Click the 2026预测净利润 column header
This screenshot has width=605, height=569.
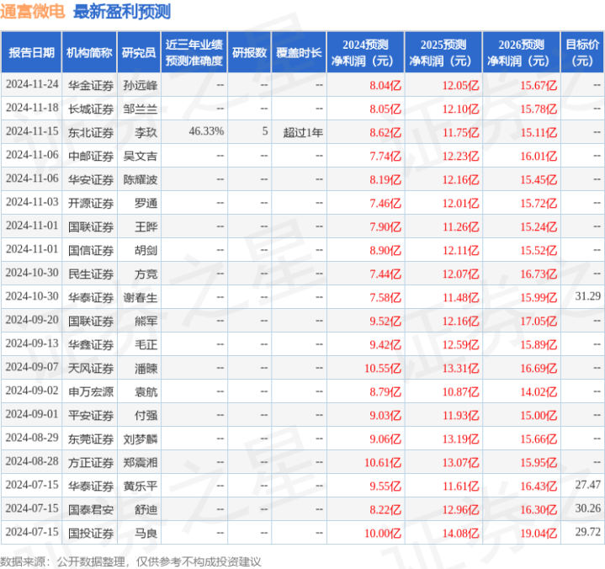tap(521, 52)
